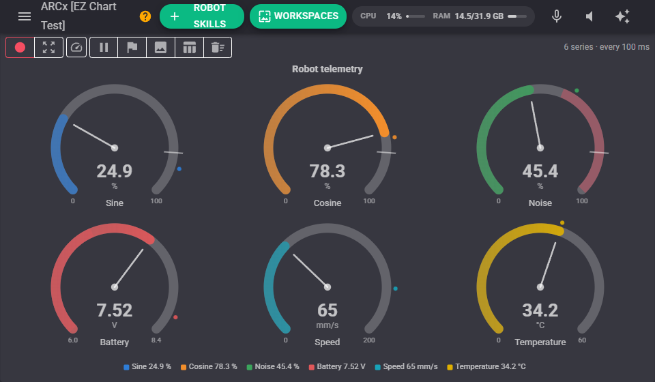Click the '6 series · every 100 ms' label

[x=607, y=47]
